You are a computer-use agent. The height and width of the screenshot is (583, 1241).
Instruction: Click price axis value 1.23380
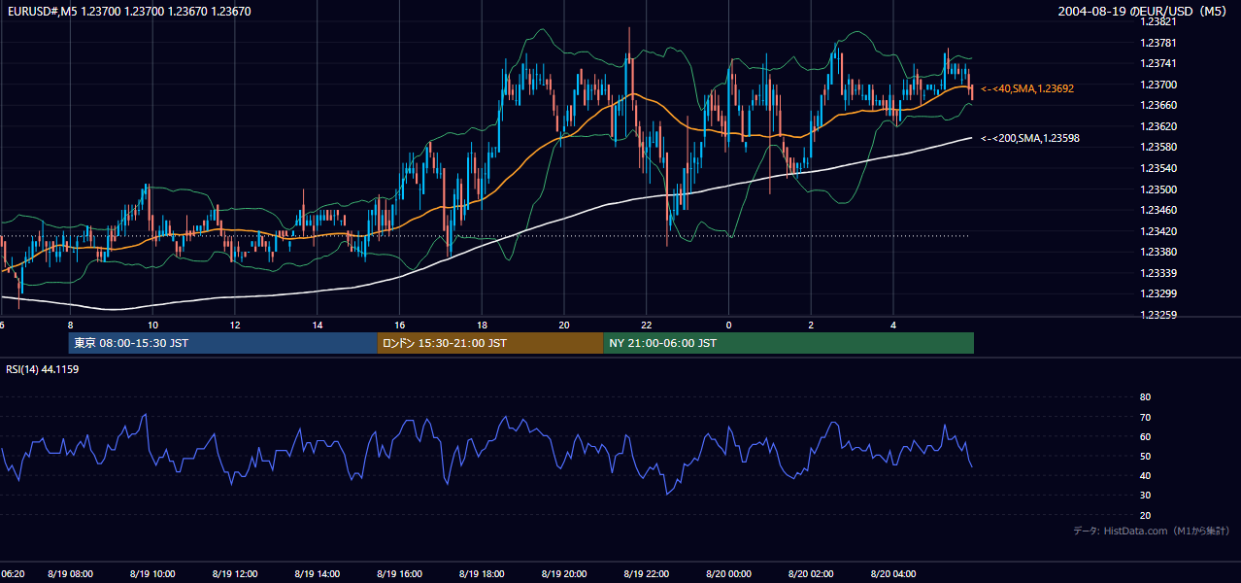[x=1157, y=252]
